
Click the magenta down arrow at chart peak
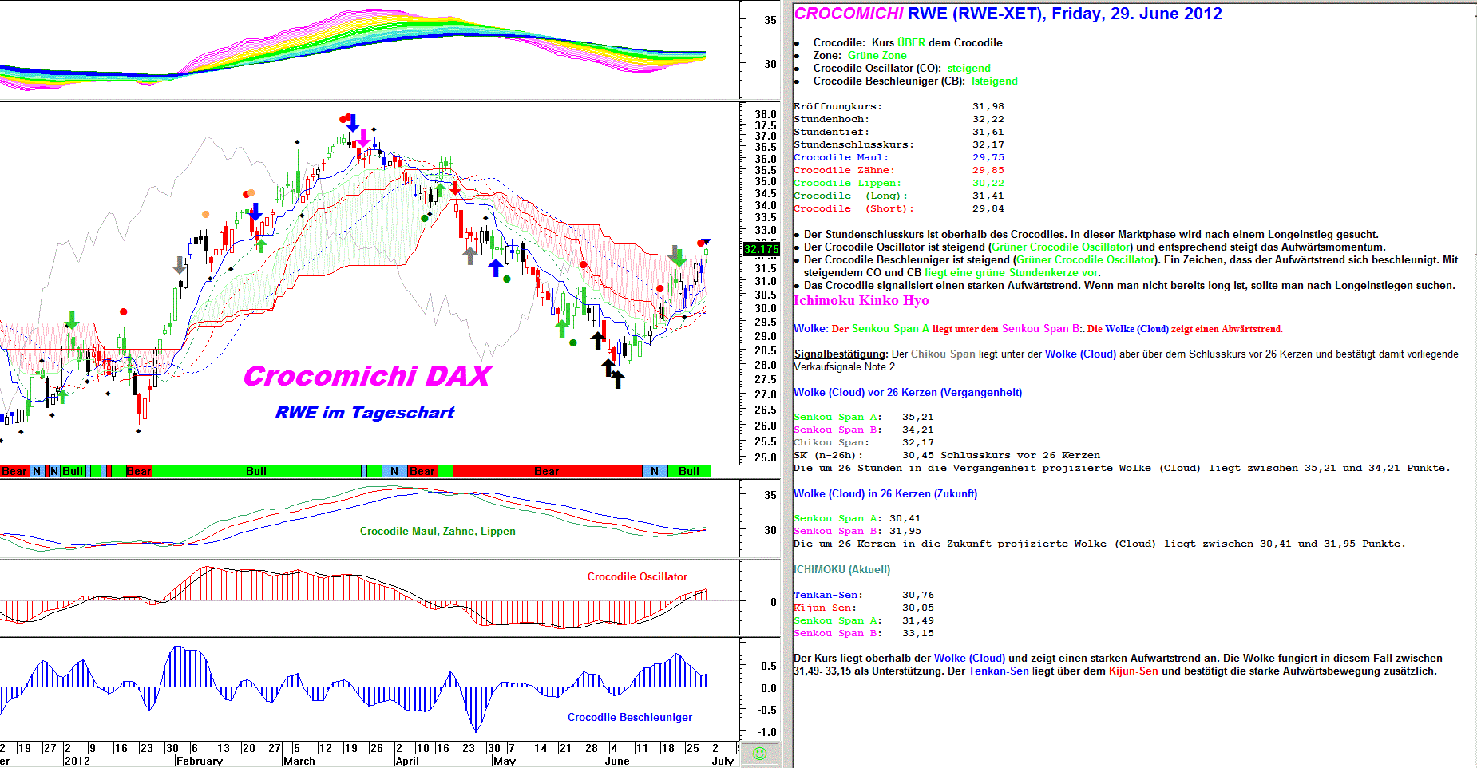pos(364,138)
